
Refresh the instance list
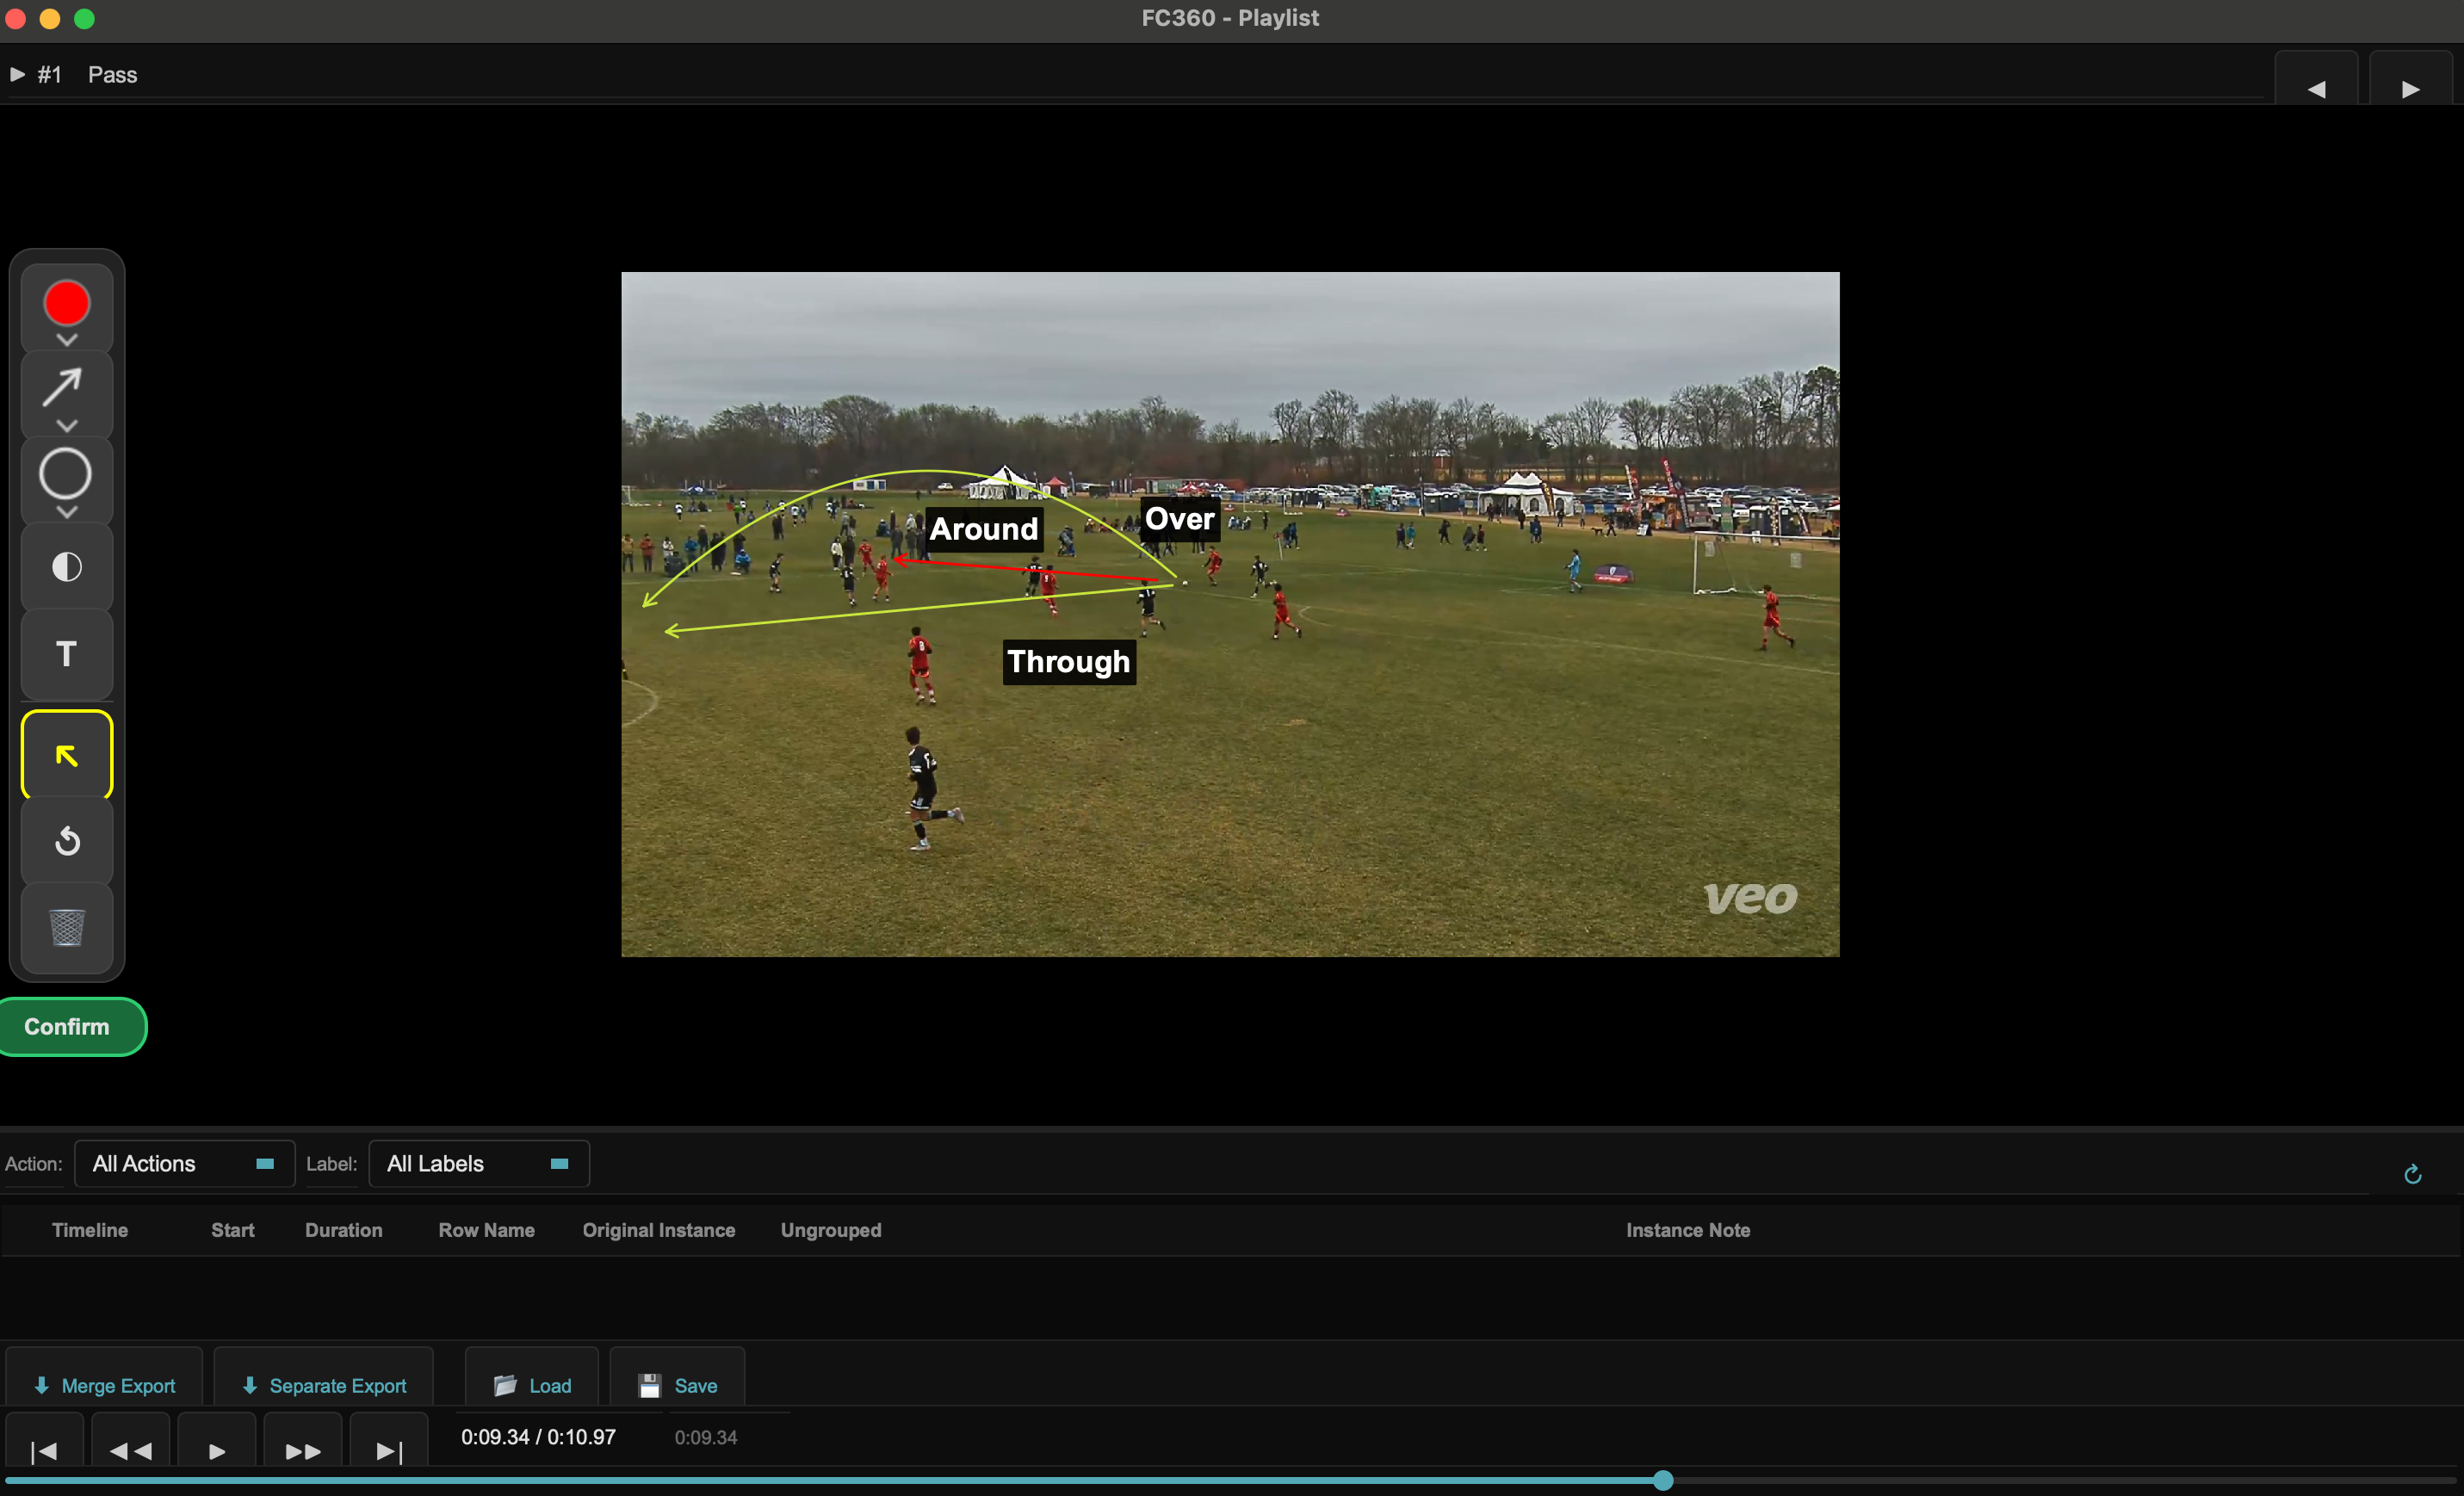[2413, 1173]
